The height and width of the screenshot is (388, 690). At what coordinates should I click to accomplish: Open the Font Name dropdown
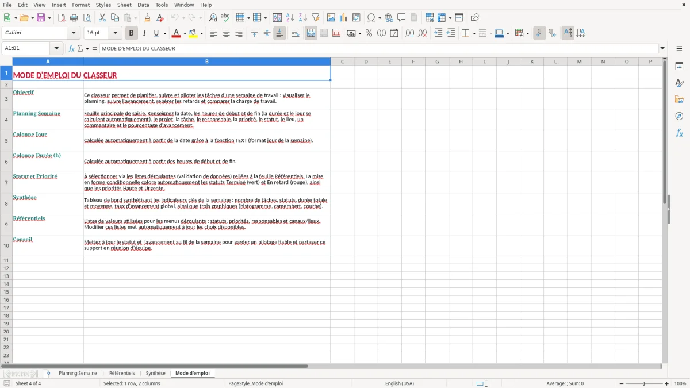[x=74, y=33]
